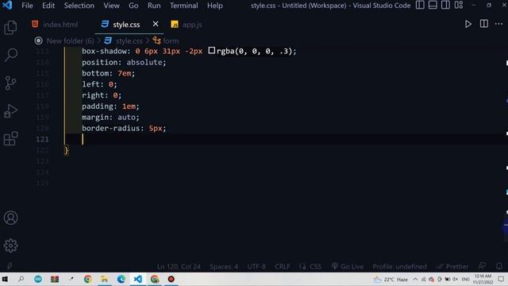
Task: Click the Prettier status item
Action: tap(452, 267)
